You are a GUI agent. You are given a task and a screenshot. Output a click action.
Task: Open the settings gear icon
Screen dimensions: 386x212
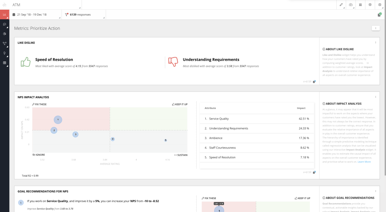coord(370,5)
